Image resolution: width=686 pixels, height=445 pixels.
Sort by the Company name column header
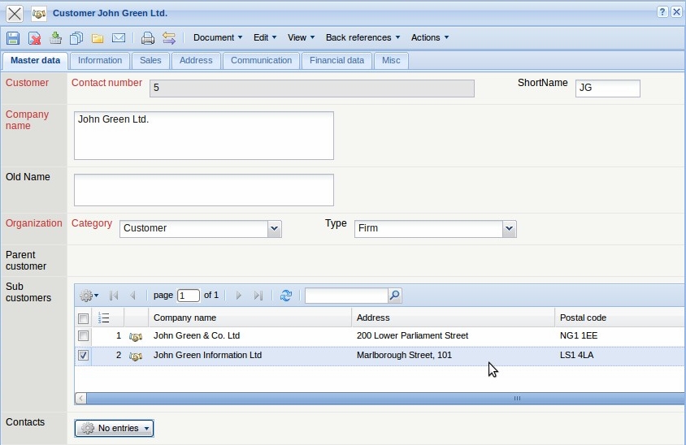coord(185,318)
